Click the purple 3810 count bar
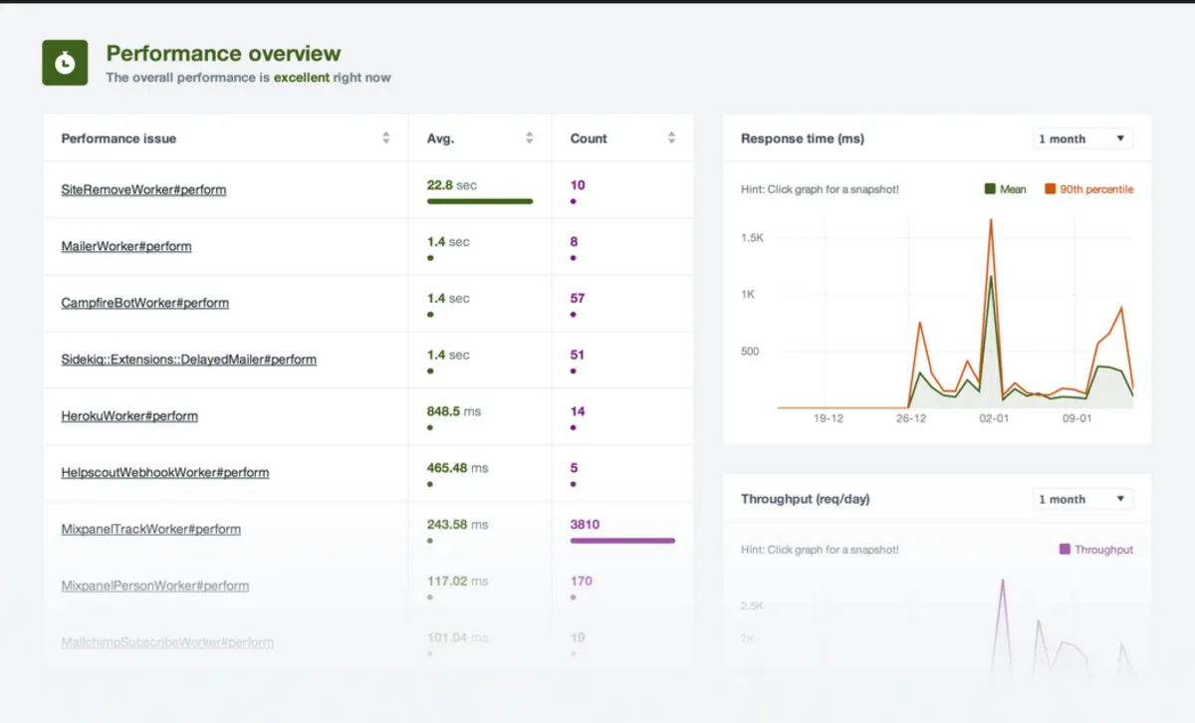This screenshot has width=1195, height=723. click(622, 541)
